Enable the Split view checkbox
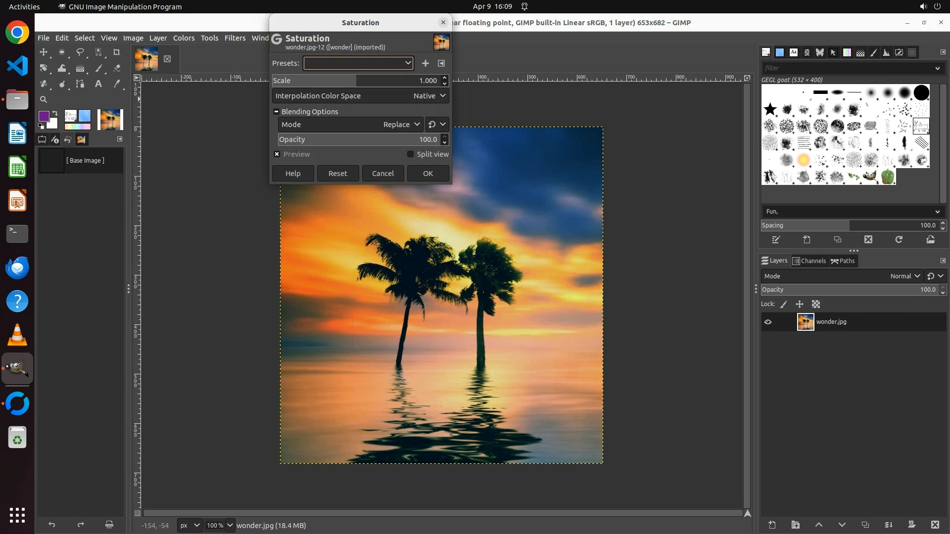Viewport: 950px width, 534px height. [x=410, y=154]
